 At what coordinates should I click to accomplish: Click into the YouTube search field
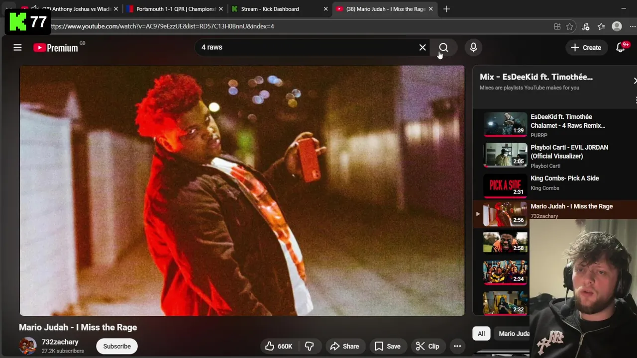pyautogui.click(x=306, y=47)
